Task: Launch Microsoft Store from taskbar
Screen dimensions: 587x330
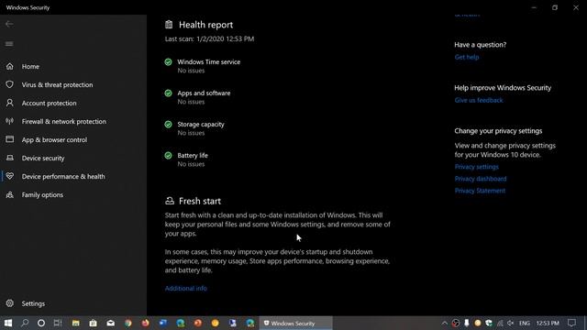Action: pyautogui.click(x=94, y=323)
